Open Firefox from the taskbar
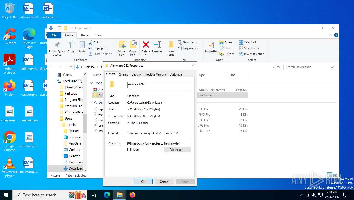Viewport: 354px width, 200px height. pos(132,195)
